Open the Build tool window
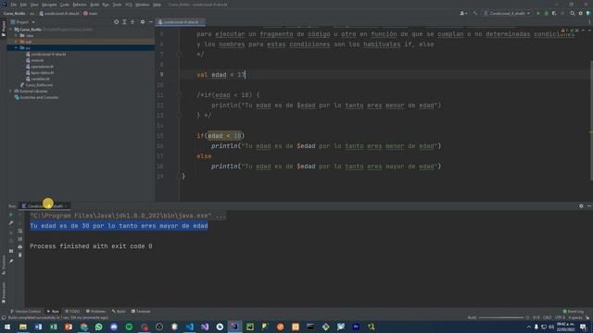The width and height of the screenshot is (593, 333). [x=119, y=312]
